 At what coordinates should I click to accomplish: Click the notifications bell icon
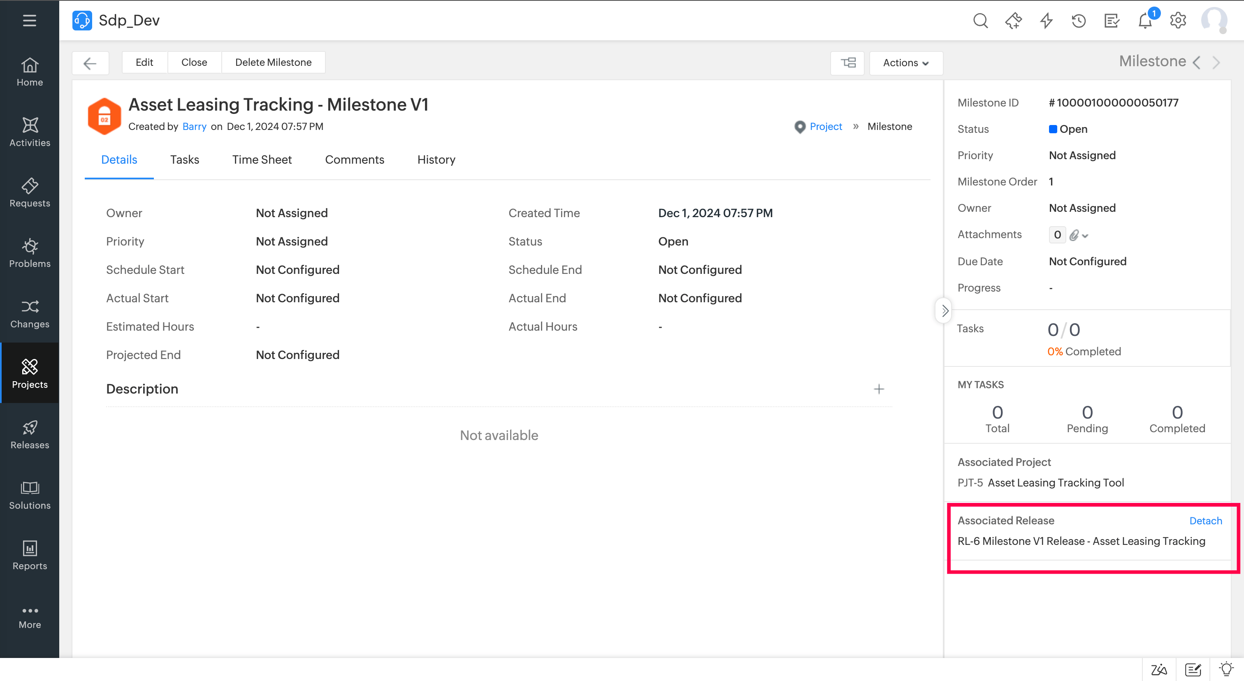(1145, 21)
